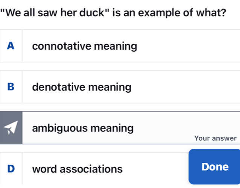This screenshot has height=188, width=240.
Task: Select the "word associations" answer
Action: point(77,169)
